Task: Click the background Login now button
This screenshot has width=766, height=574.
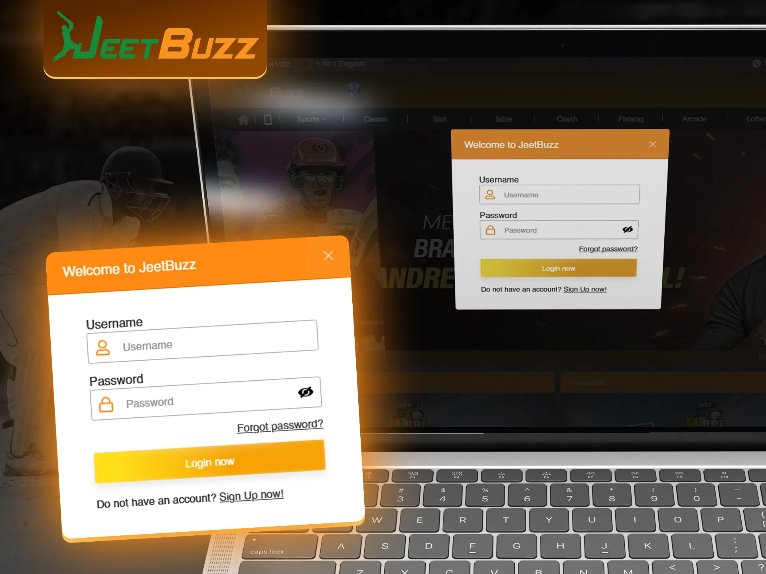Action: 559,268
